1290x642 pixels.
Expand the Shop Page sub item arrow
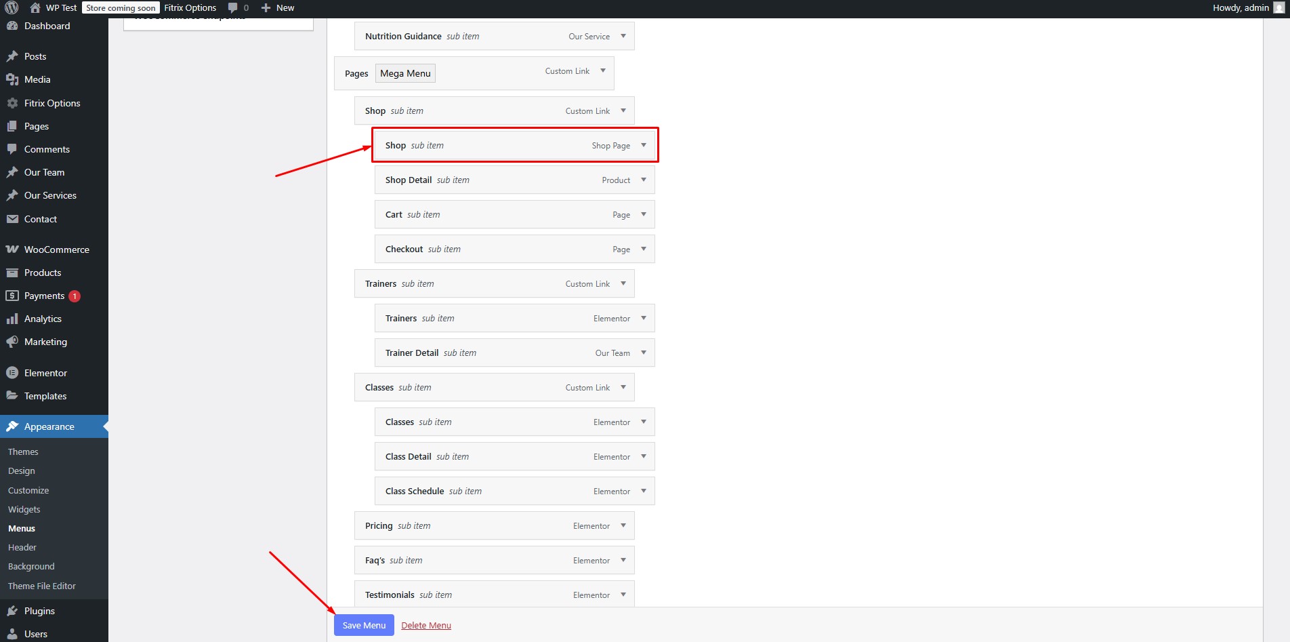pos(644,145)
